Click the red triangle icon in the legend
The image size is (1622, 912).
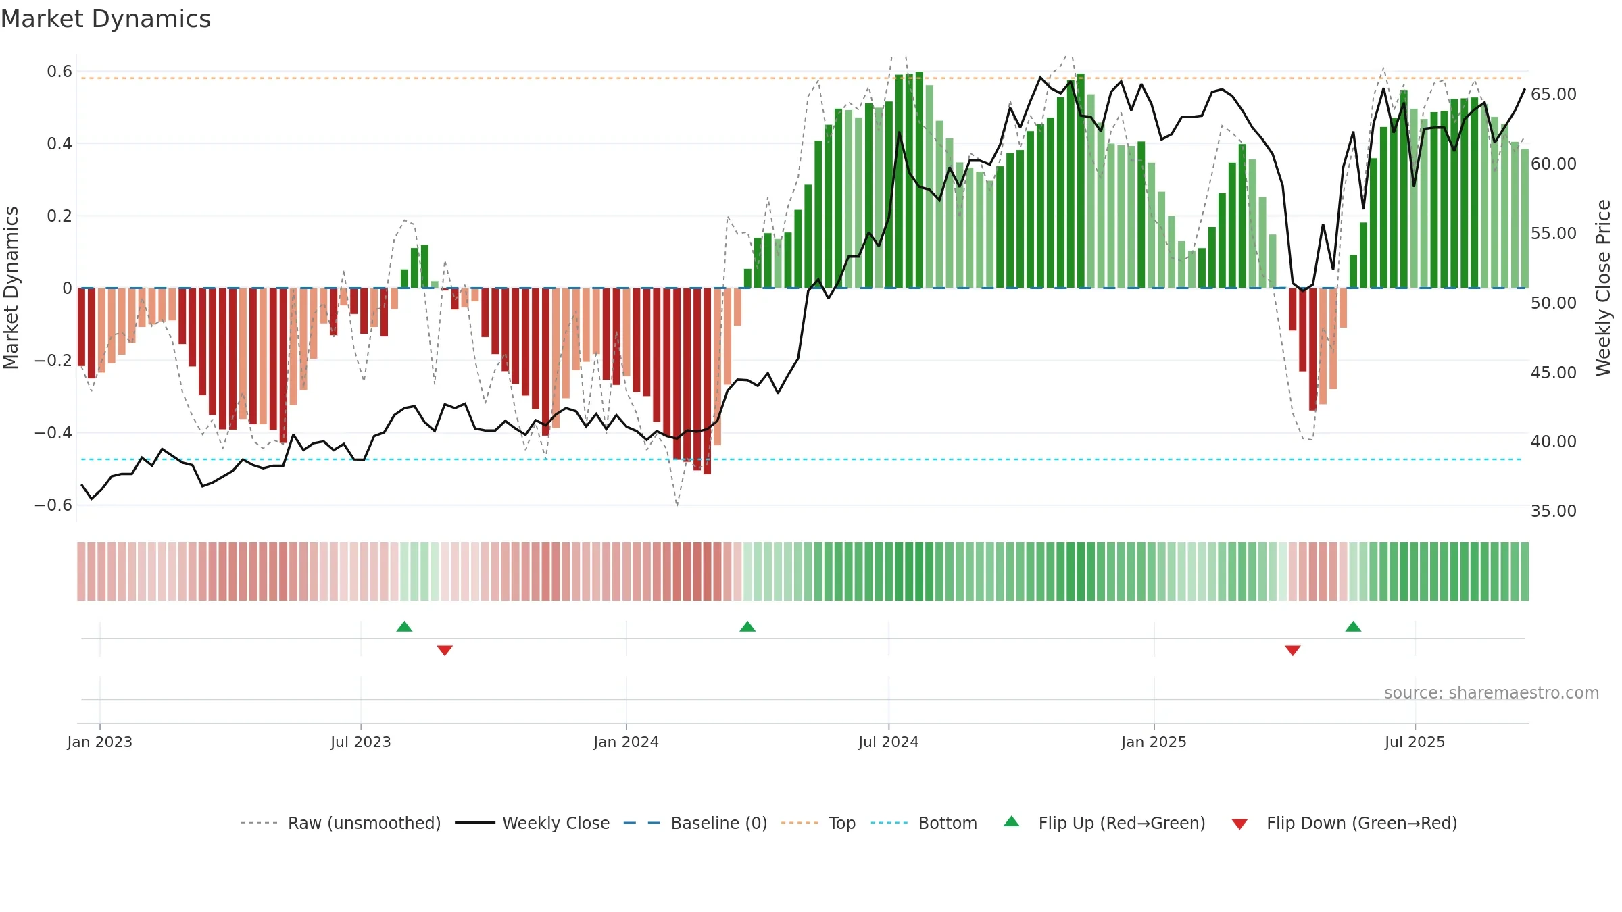(x=1239, y=824)
